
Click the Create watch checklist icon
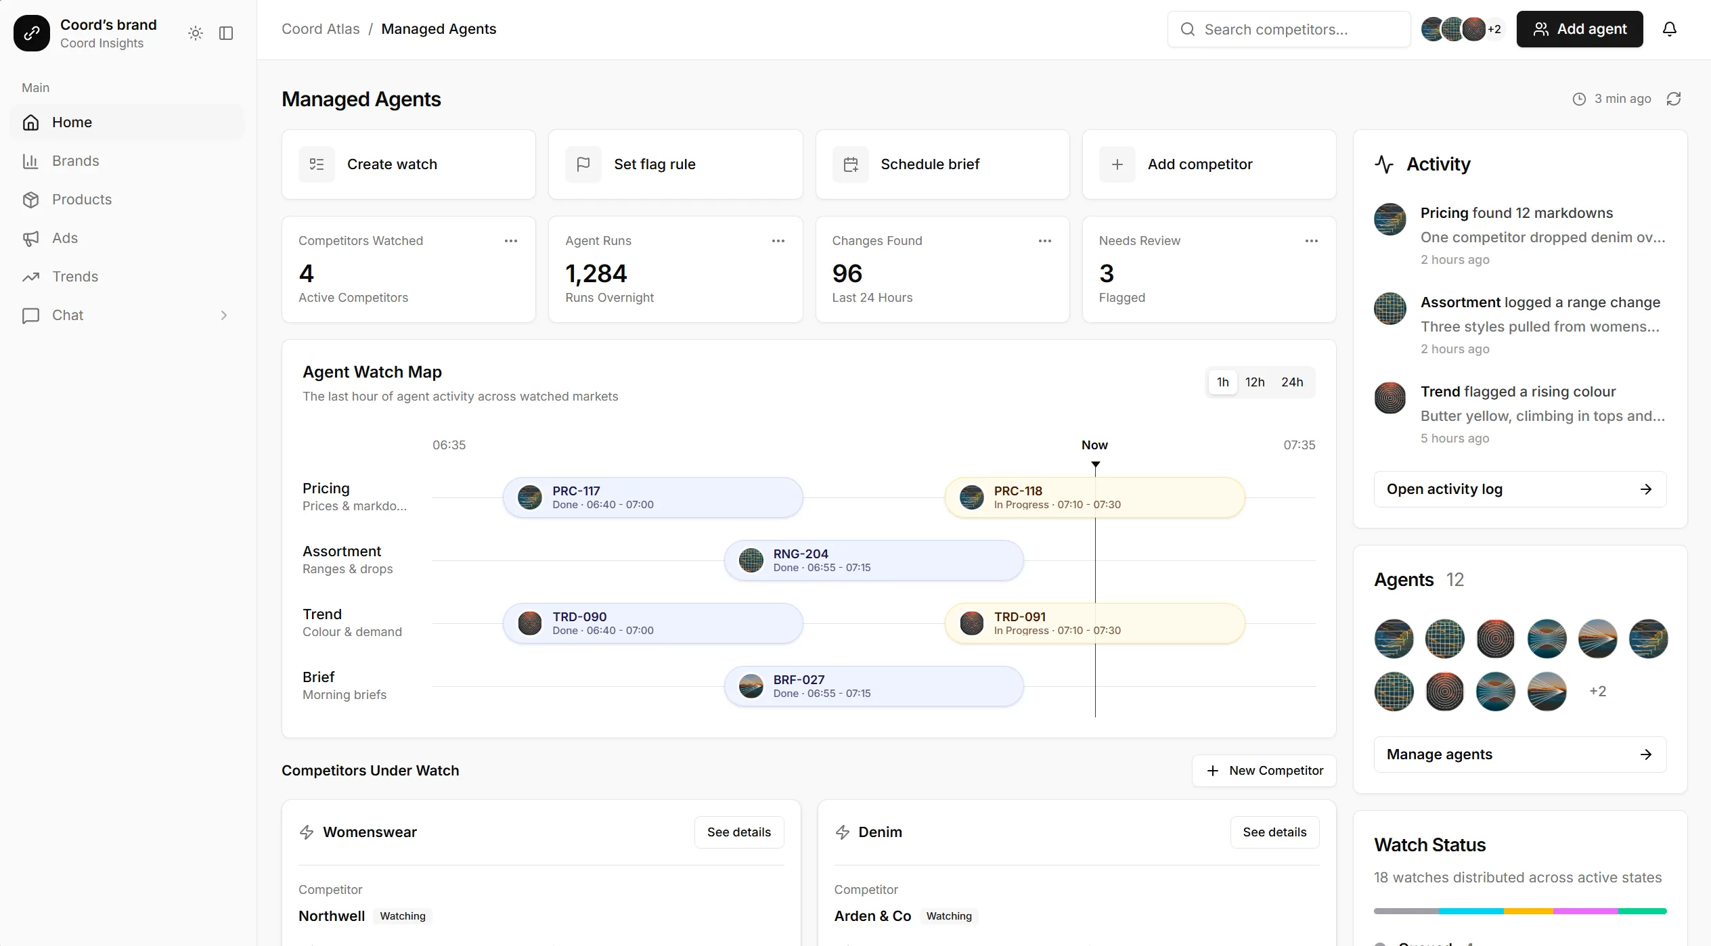[317, 164]
